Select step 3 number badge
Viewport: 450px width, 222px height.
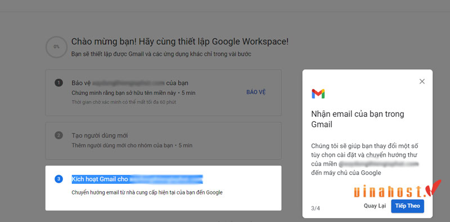point(58,179)
